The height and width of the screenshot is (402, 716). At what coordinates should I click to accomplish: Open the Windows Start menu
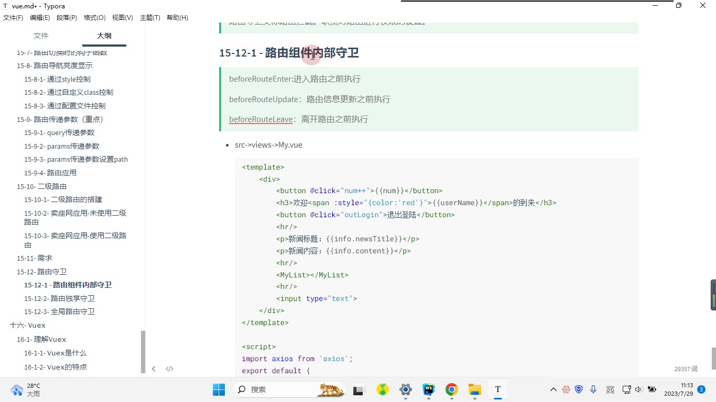coord(219,389)
